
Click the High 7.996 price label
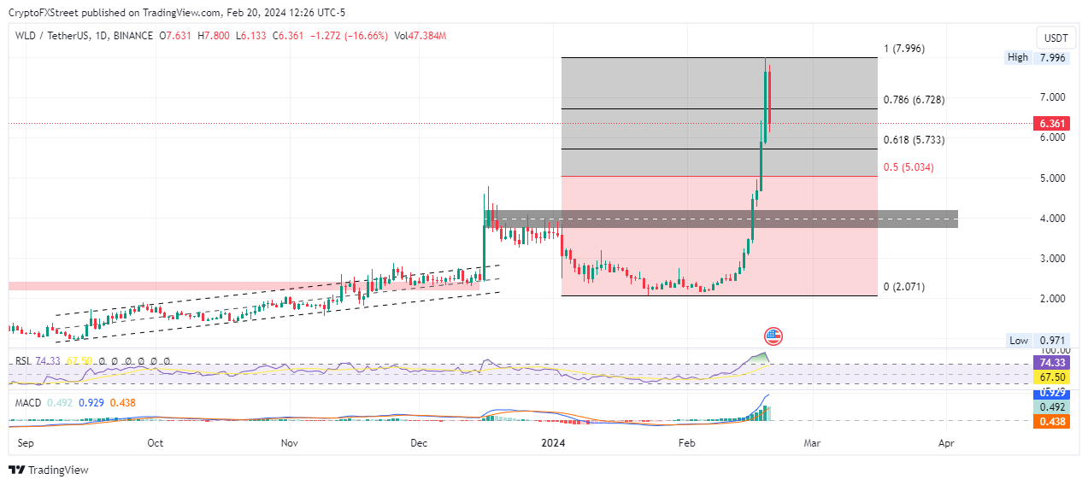tap(1037, 57)
